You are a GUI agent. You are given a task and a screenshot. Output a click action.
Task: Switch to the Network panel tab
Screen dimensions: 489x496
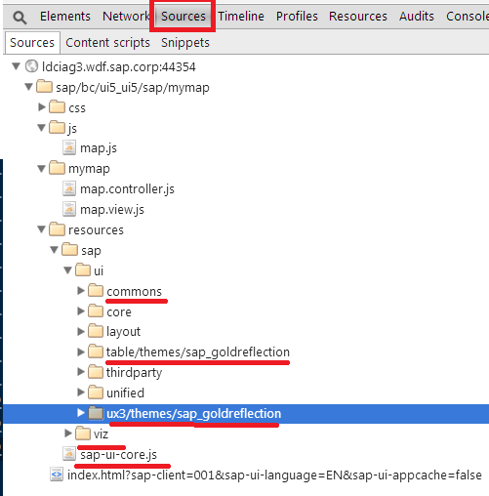pos(126,16)
